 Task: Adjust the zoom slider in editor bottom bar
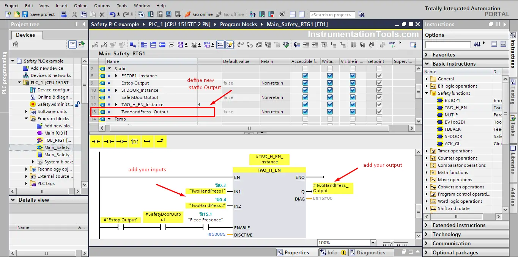click(392, 243)
